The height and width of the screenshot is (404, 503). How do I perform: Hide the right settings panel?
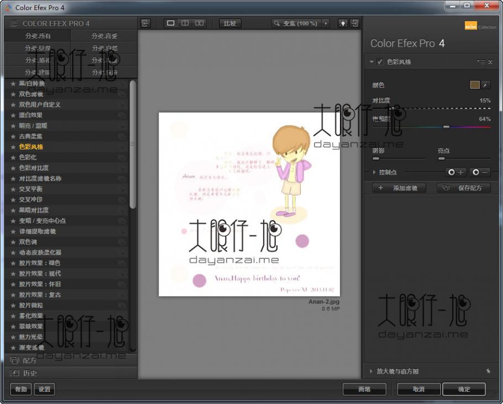coord(354,23)
